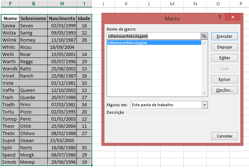Click the Cancelar button

[224, 136]
